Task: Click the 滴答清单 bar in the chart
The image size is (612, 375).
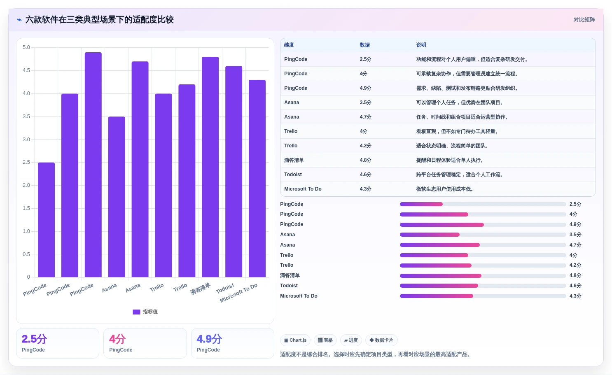Action: [210, 167]
